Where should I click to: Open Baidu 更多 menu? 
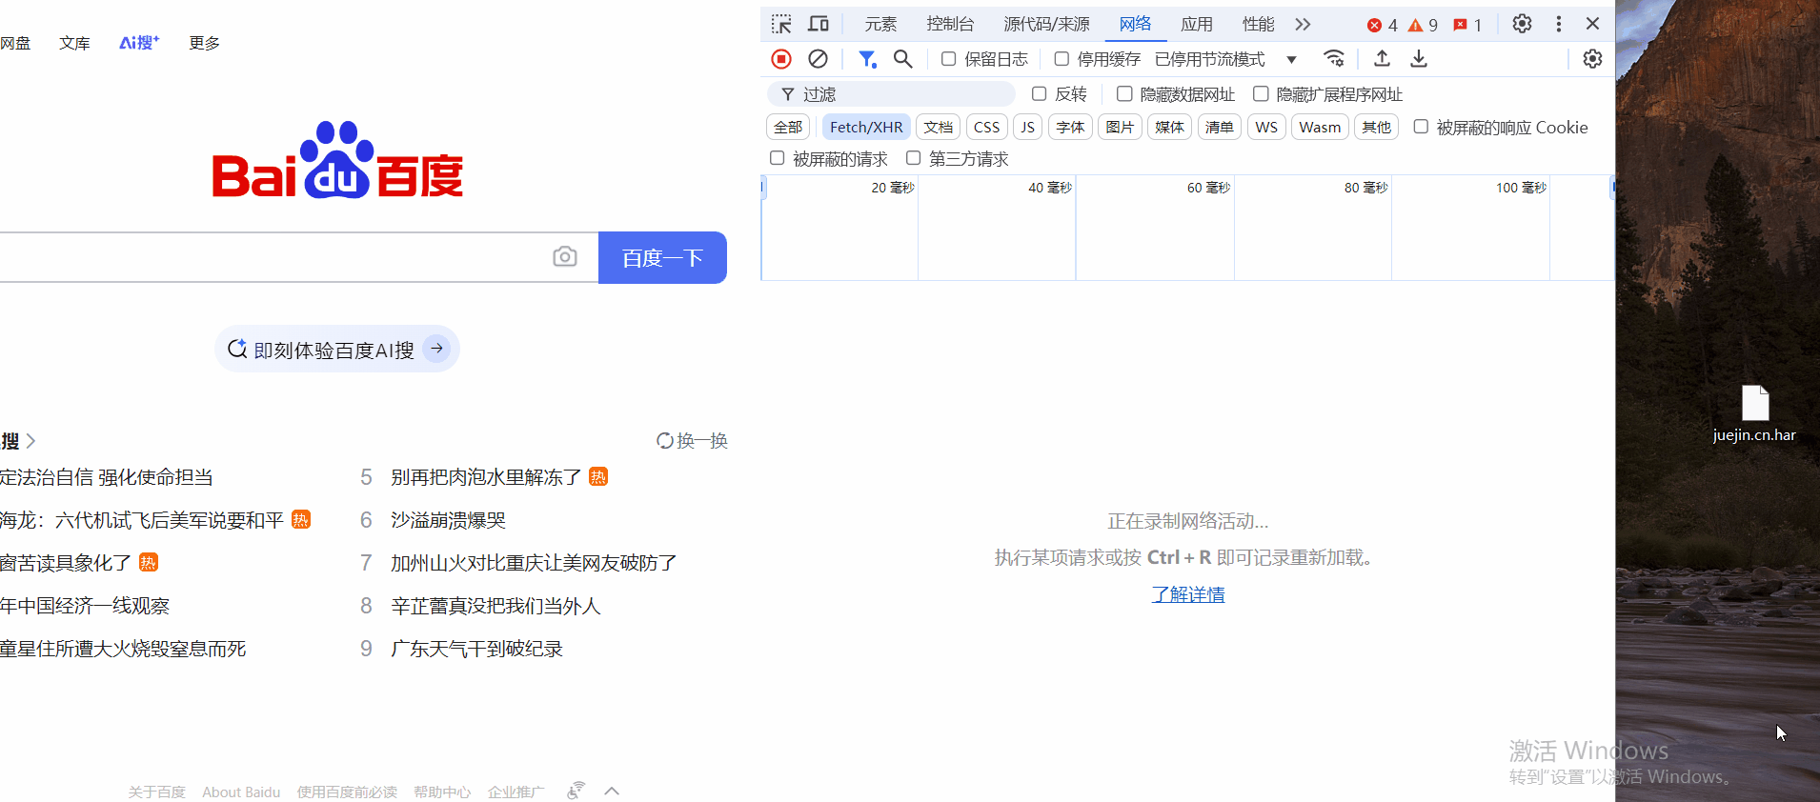click(x=205, y=43)
